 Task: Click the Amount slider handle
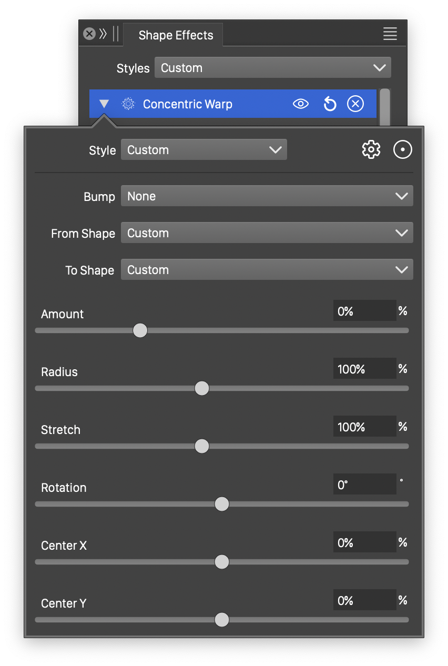[x=140, y=330]
